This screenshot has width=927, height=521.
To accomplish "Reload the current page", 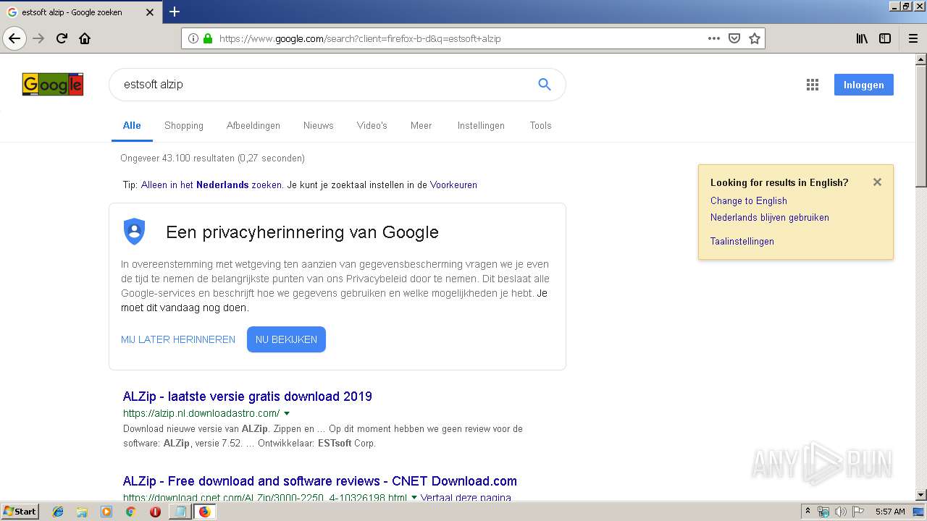I will (x=62, y=38).
